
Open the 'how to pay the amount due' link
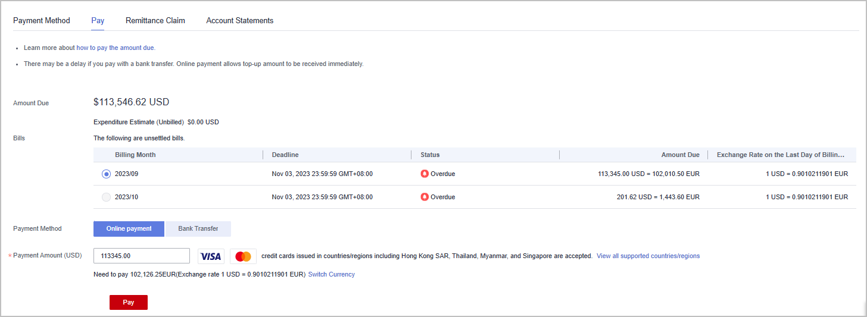pos(116,48)
